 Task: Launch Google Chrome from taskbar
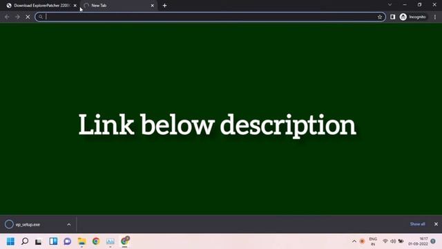[x=96, y=241]
